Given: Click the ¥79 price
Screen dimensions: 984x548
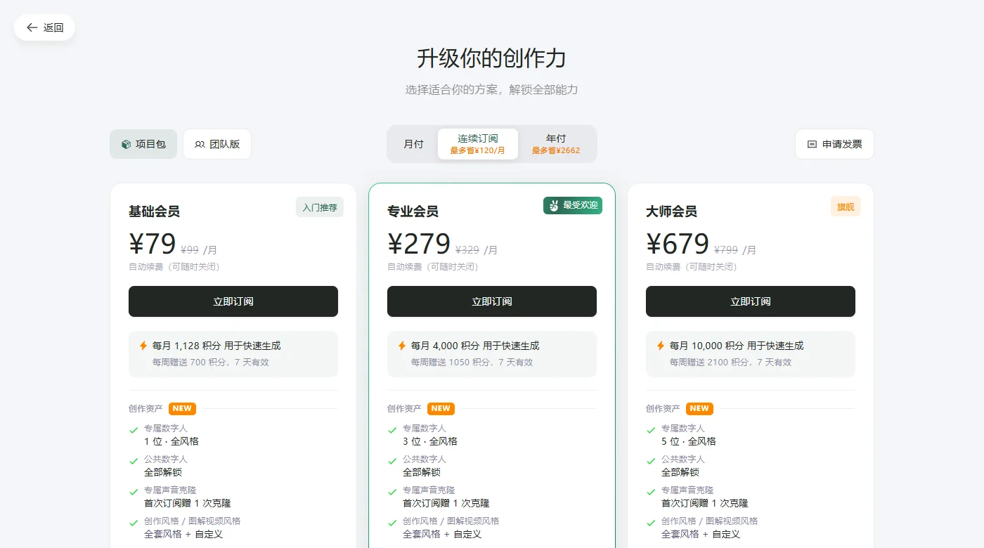Looking at the screenshot, I should pos(153,244).
